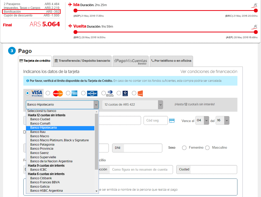
Task: Click the Ida departure plane icon
Action: point(70,5)
